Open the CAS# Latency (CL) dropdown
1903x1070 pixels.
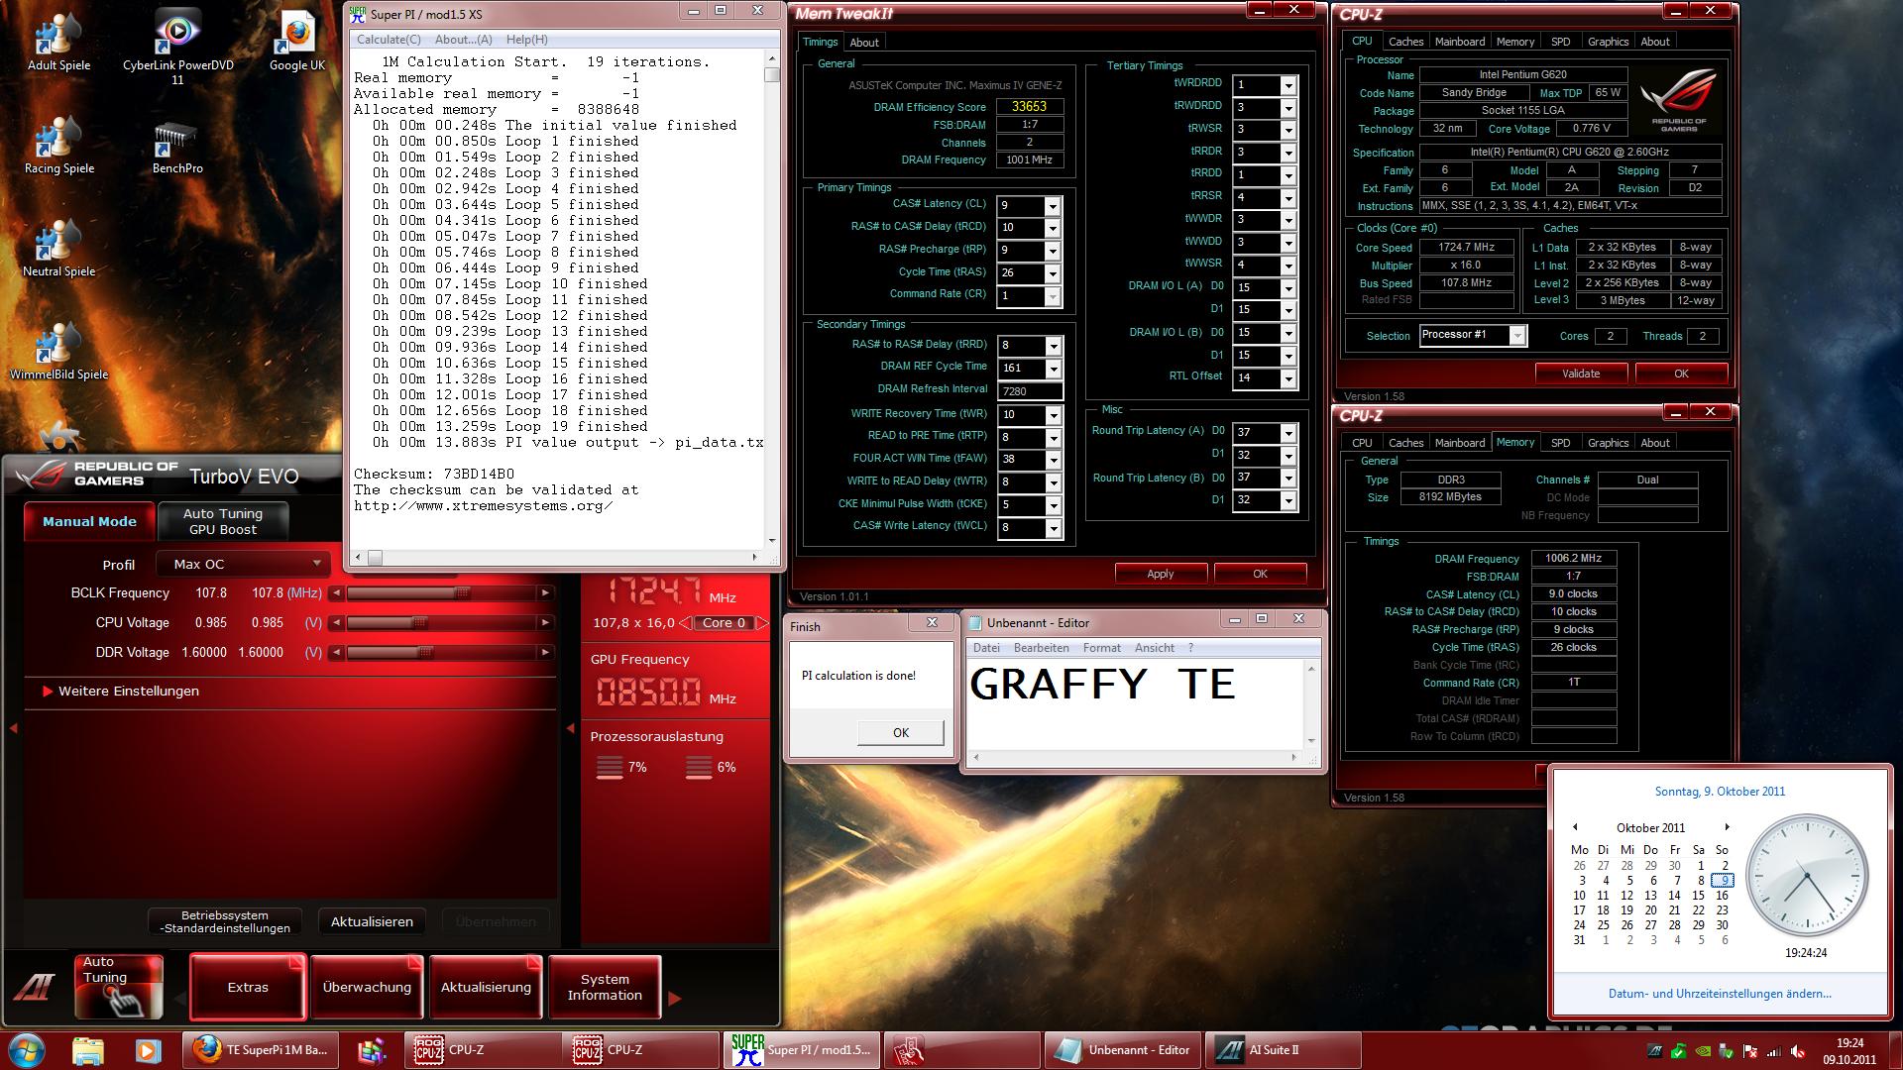click(1053, 206)
